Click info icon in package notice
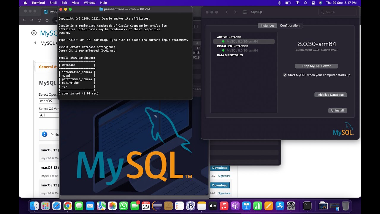 pyautogui.click(x=45, y=134)
